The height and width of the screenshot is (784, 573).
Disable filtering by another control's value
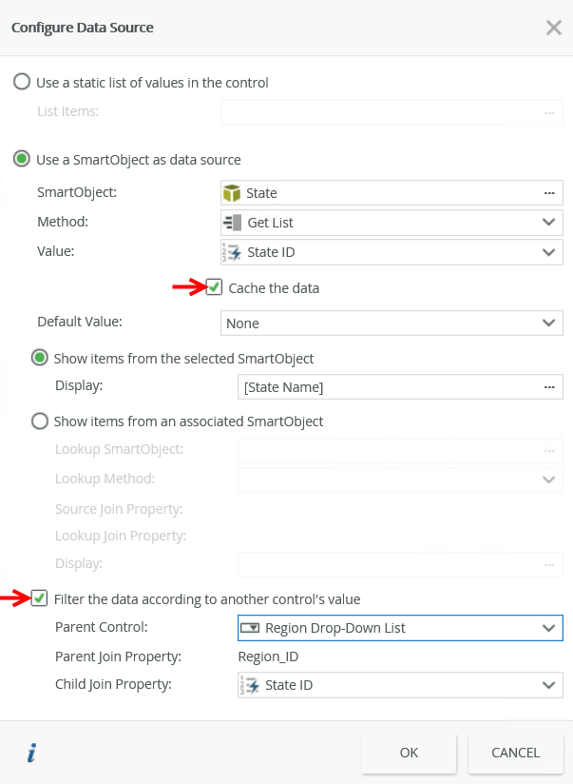pos(40,598)
